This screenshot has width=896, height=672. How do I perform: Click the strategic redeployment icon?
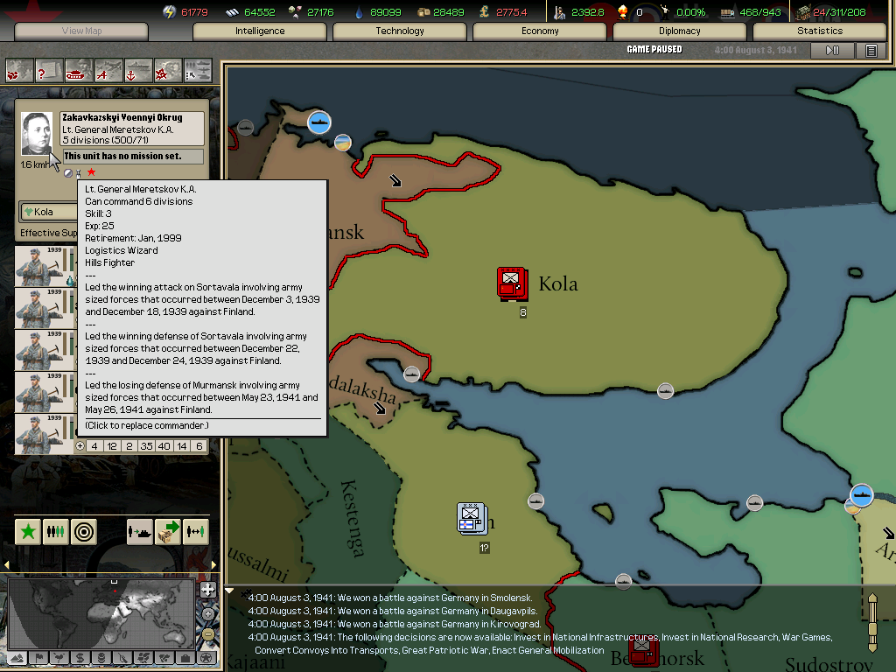[x=168, y=531]
